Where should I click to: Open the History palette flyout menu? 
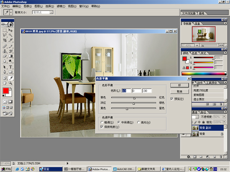point(225,82)
